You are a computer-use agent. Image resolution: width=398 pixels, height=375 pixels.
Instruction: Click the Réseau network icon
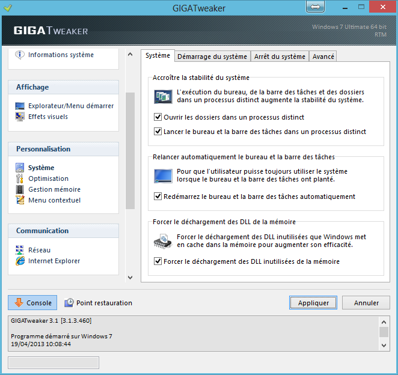tap(20, 250)
